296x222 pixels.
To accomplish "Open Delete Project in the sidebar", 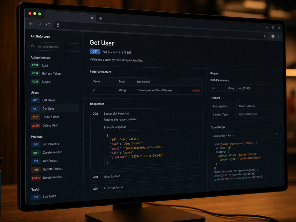I will (x=52, y=177).
